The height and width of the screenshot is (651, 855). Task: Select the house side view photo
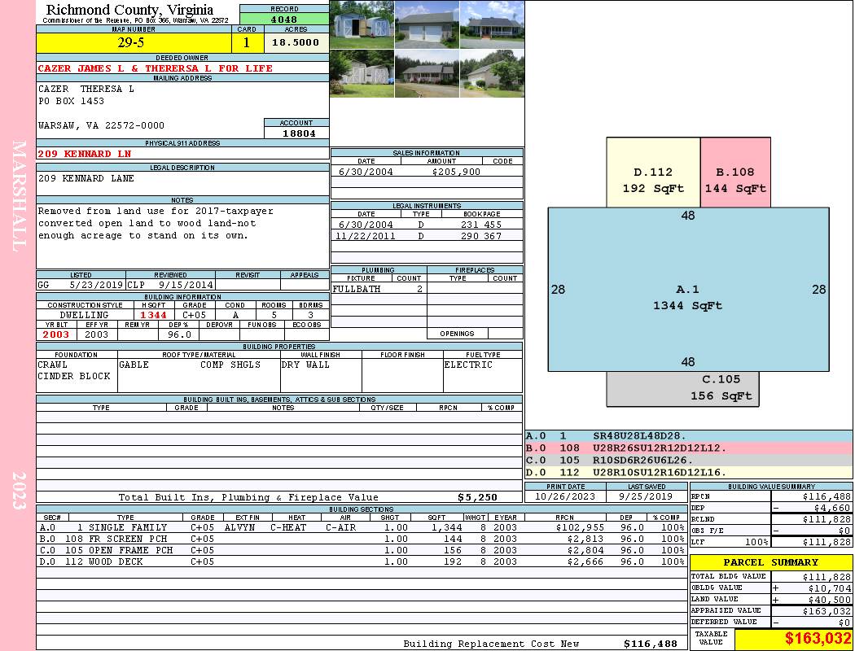pyautogui.click(x=492, y=73)
